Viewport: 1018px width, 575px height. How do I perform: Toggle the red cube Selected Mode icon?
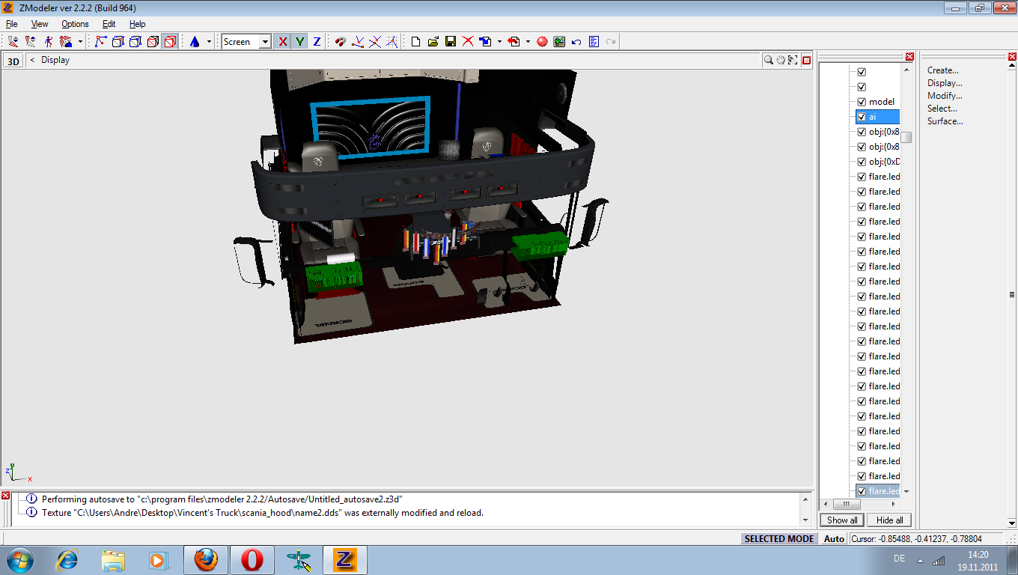pyautogui.click(x=170, y=42)
